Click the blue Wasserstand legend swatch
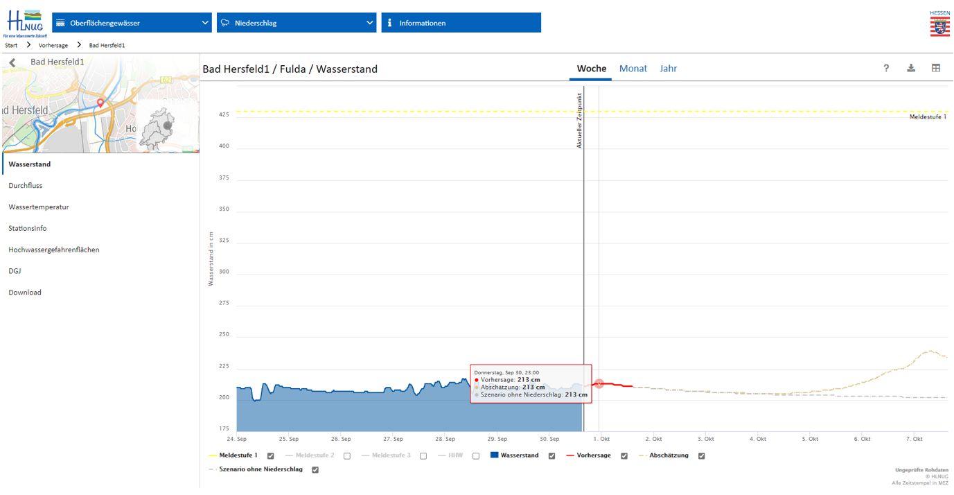954x495 pixels. [x=495, y=455]
